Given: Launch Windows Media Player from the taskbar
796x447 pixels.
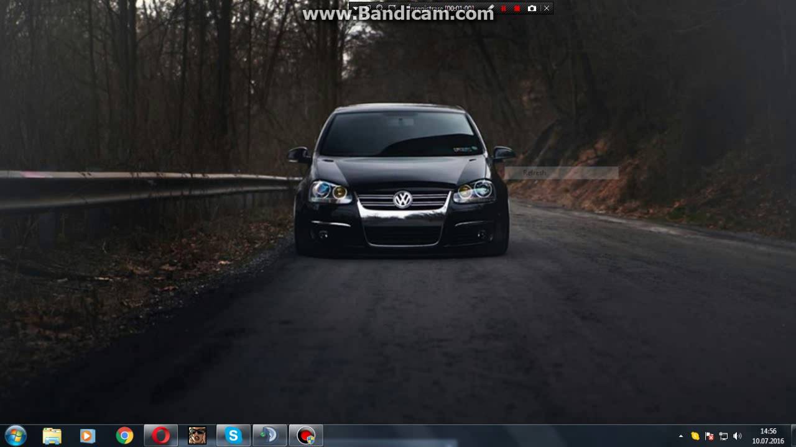Looking at the screenshot, I should tap(88, 436).
